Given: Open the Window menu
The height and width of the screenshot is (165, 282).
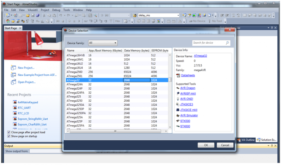Looking at the screenshot, I should coord(78,10).
